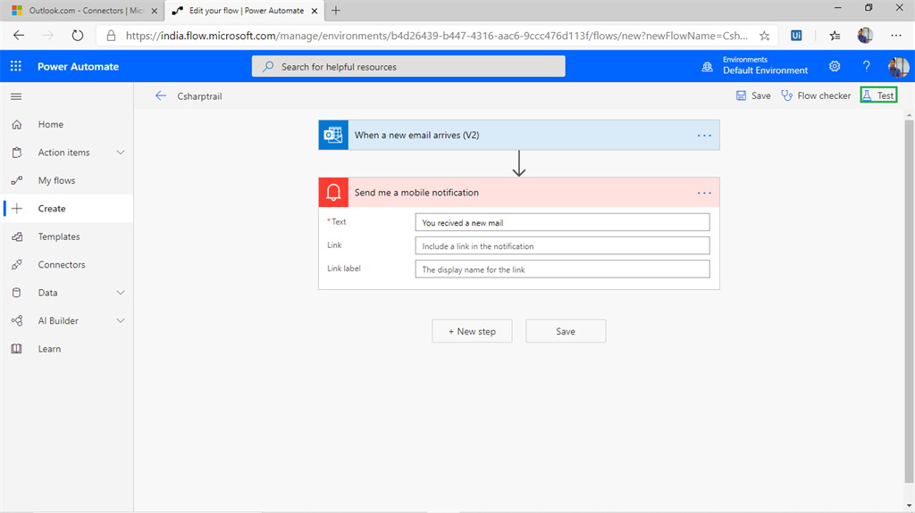The image size is (915, 513).
Task: Click the Connectors plug icon
Action: click(x=17, y=265)
